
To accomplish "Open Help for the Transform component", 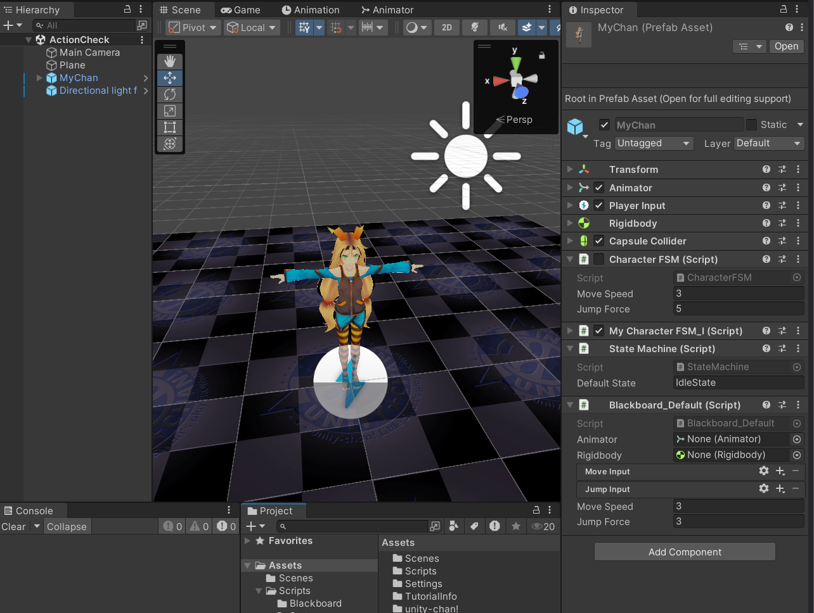I will click(766, 169).
